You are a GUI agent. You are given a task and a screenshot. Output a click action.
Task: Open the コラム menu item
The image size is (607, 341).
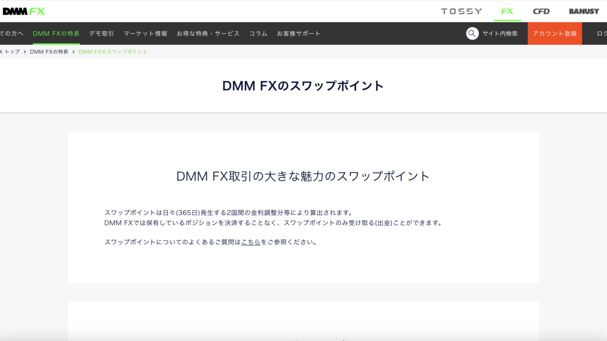pyautogui.click(x=258, y=34)
